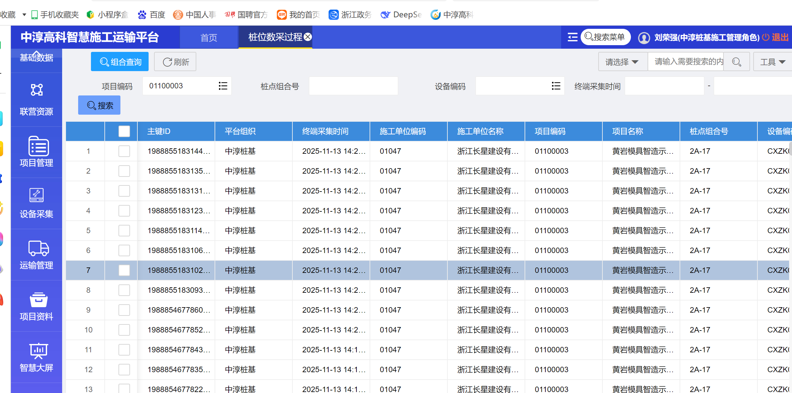Click the 刷新 refresh button

point(175,62)
